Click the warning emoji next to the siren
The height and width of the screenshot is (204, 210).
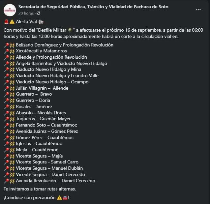[x=12, y=22]
